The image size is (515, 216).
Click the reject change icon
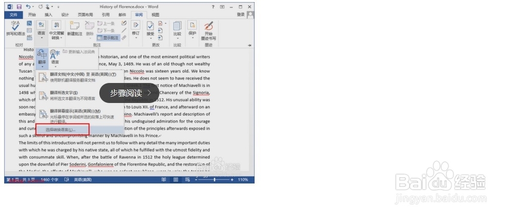pyautogui.click(x=160, y=23)
